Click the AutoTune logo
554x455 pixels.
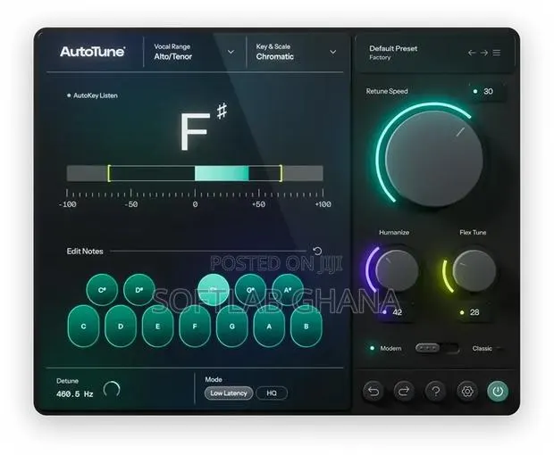pos(92,52)
